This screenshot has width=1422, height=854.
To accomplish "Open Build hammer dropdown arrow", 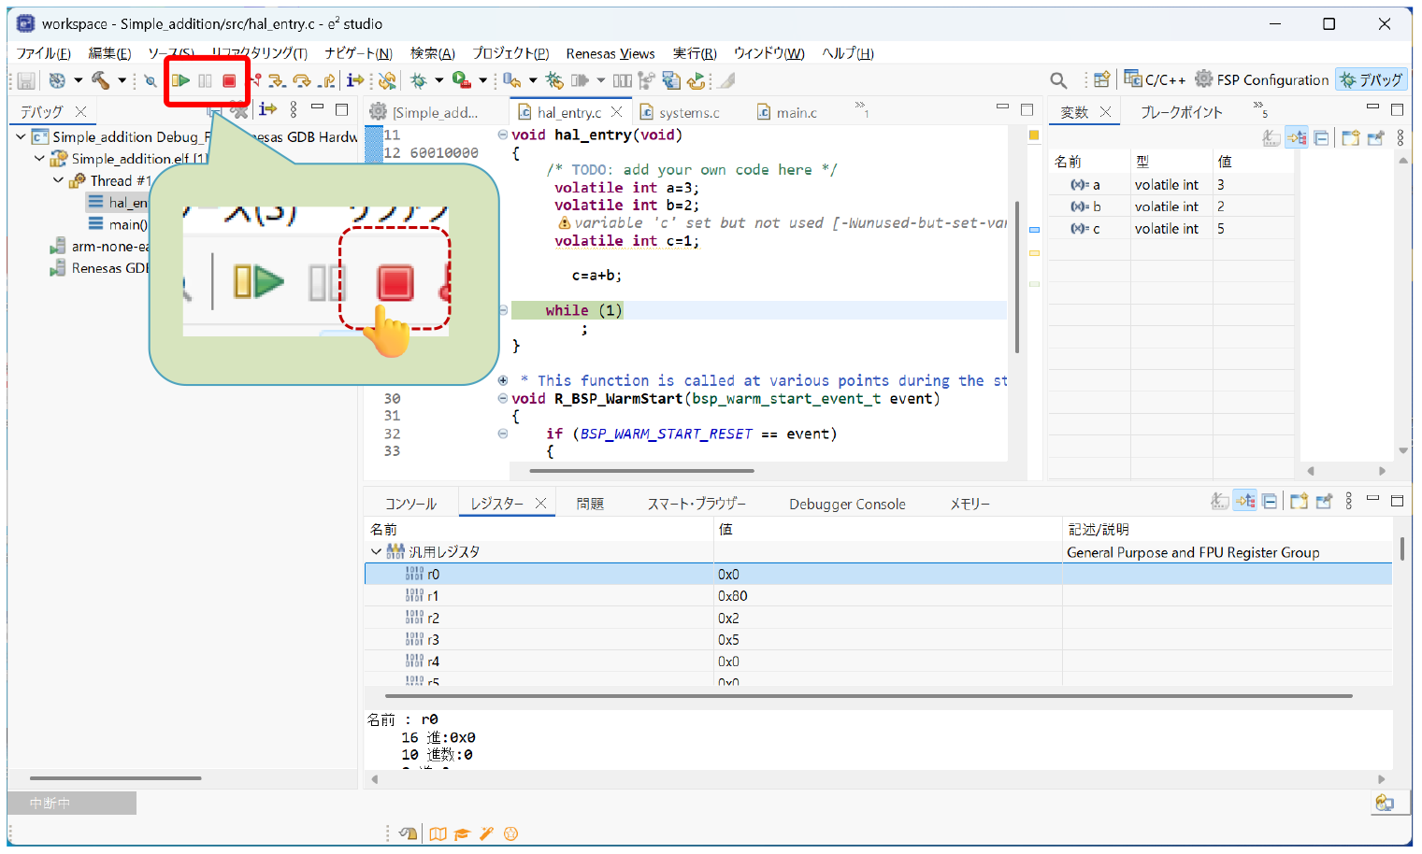I will [x=122, y=81].
